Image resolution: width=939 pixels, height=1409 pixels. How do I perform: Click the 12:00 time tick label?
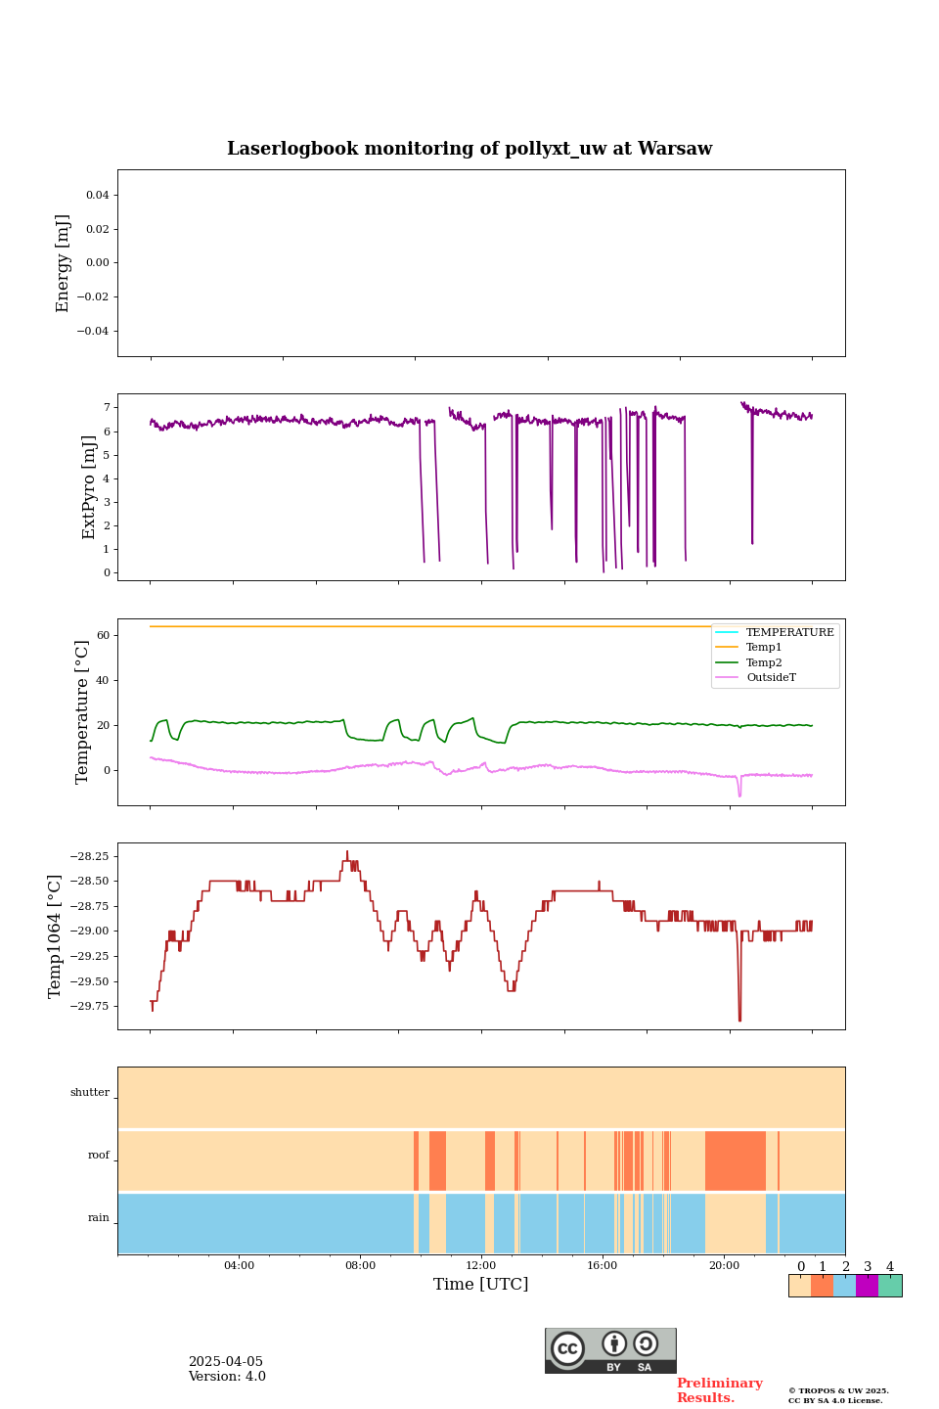pos(481,1266)
